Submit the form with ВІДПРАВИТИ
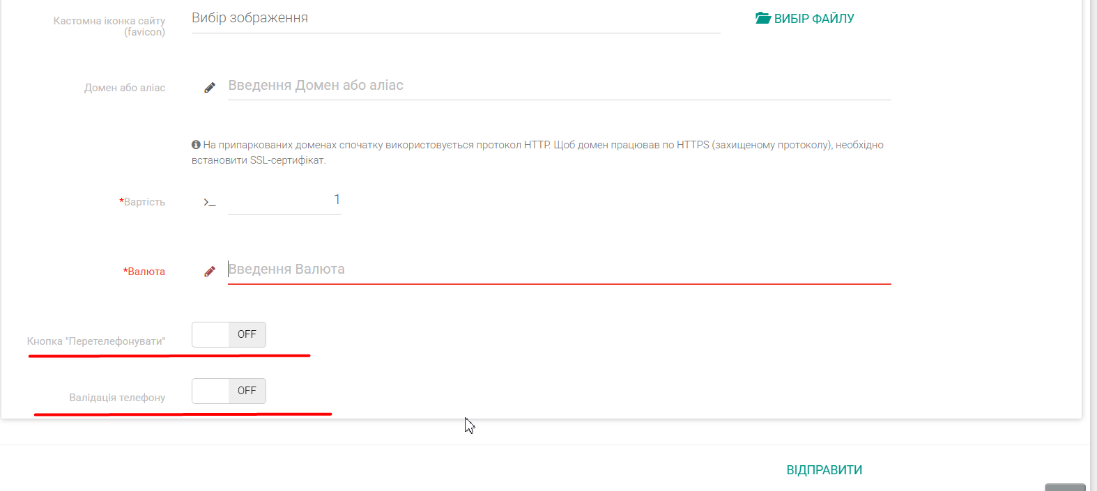 pos(824,470)
